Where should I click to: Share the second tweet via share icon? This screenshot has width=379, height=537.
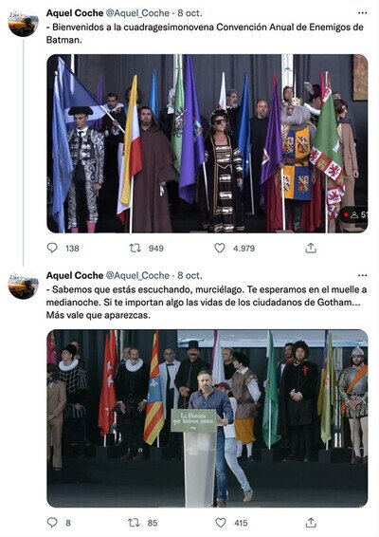click(311, 523)
